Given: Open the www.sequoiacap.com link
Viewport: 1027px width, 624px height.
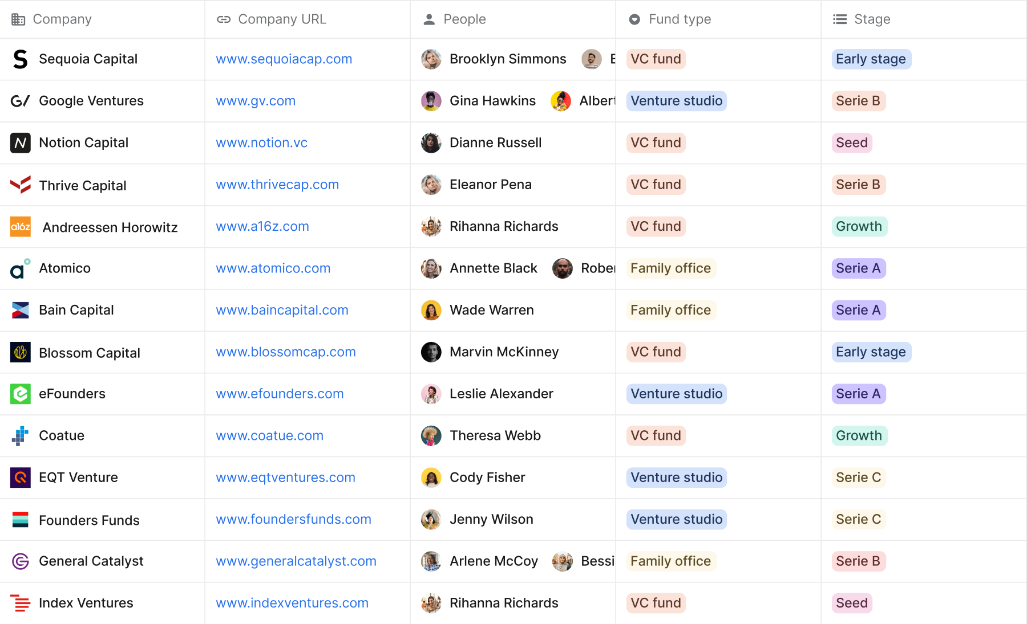Looking at the screenshot, I should [x=284, y=59].
